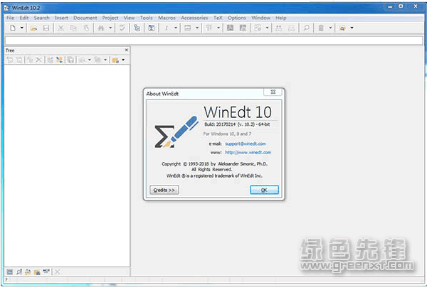The height and width of the screenshot is (290, 427).
Task: Open the Tools menu
Action: [x=146, y=18]
